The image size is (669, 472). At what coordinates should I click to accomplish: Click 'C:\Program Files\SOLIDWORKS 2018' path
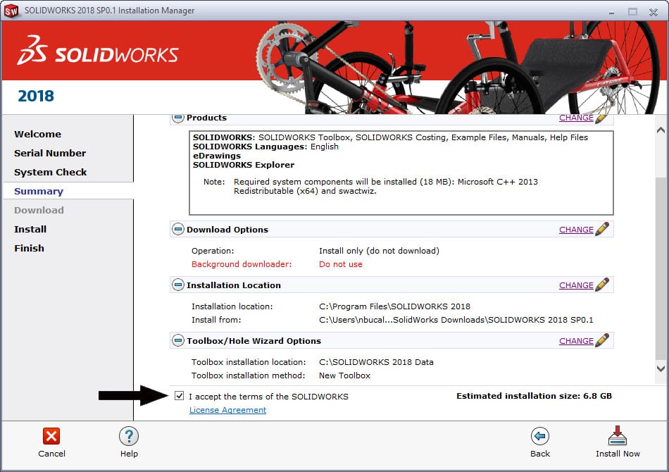[394, 306]
